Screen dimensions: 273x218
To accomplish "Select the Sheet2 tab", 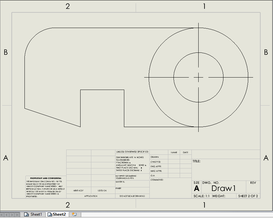I will [x=57, y=214].
